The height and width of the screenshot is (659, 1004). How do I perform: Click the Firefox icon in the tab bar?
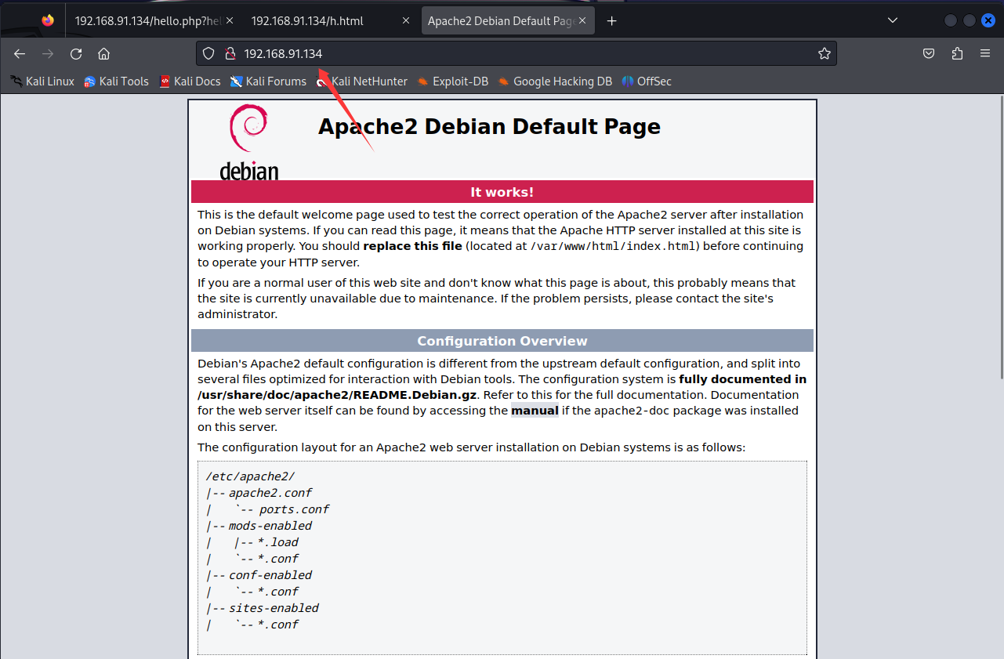click(48, 20)
